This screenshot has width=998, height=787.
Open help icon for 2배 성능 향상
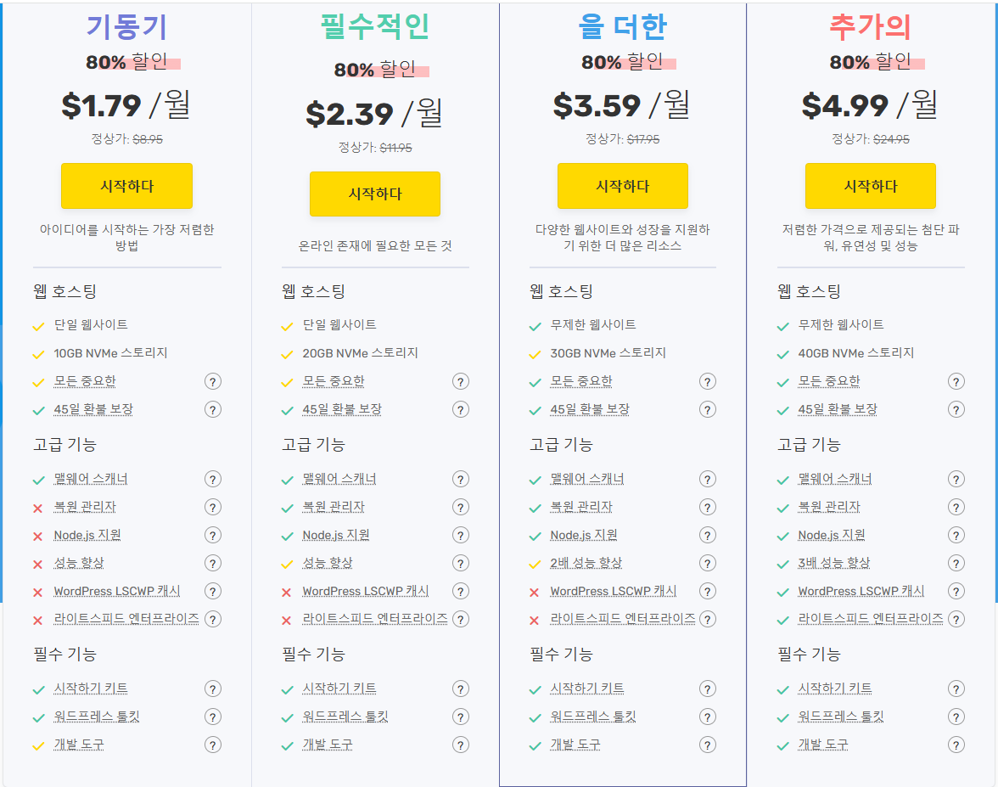(x=708, y=564)
